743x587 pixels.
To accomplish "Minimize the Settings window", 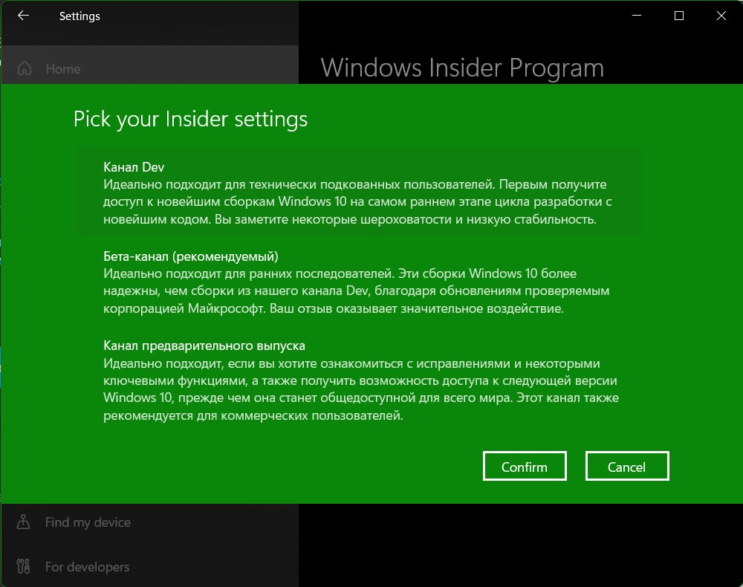I will click(637, 16).
